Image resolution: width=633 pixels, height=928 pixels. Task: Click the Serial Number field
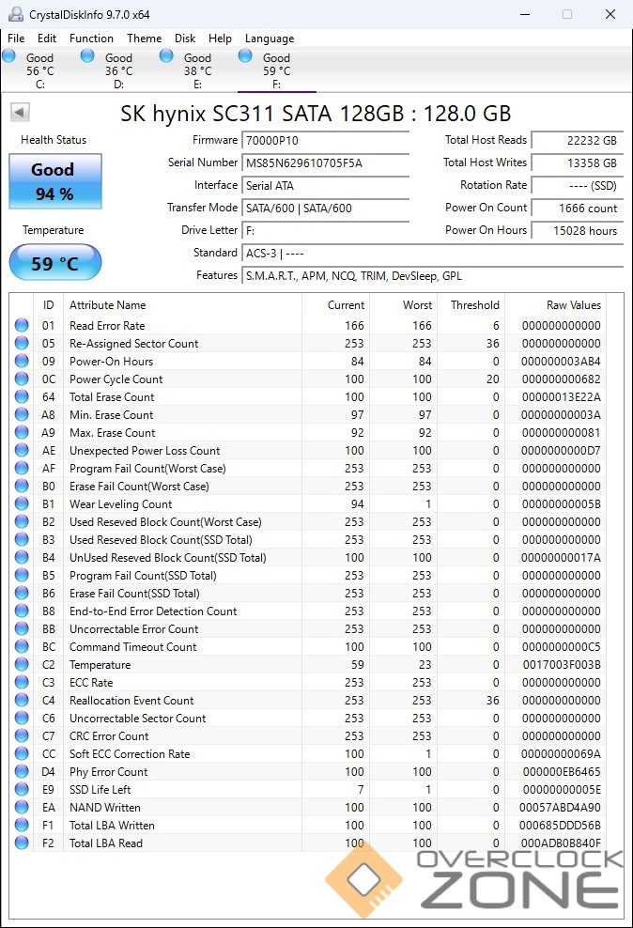pos(325,162)
